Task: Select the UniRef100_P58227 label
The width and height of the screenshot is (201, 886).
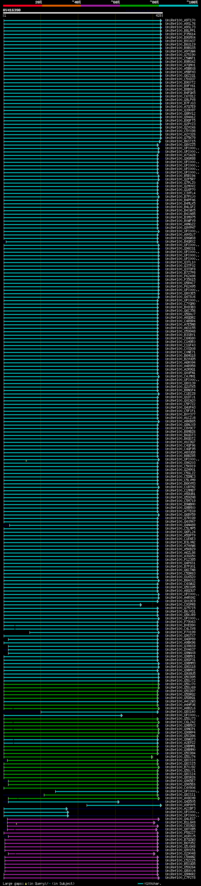Action: [180, 833]
